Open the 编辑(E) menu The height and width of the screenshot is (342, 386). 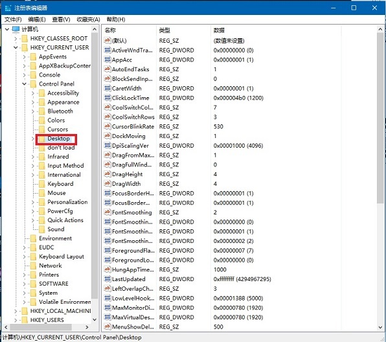[37, 19]
